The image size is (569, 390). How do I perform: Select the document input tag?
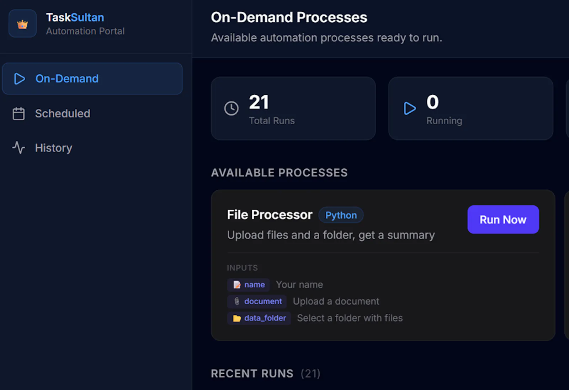(x=257, y=302)
